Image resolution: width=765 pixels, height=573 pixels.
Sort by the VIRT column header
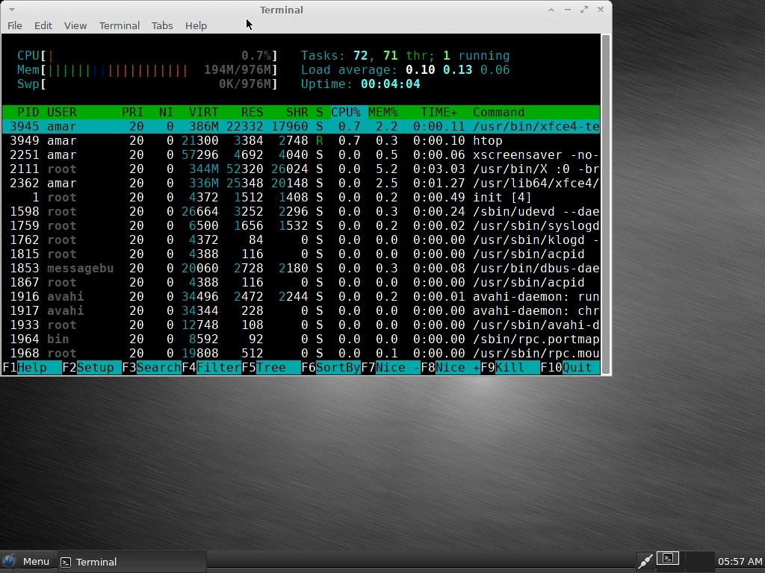pyautogui.click(x=203, y=113)
